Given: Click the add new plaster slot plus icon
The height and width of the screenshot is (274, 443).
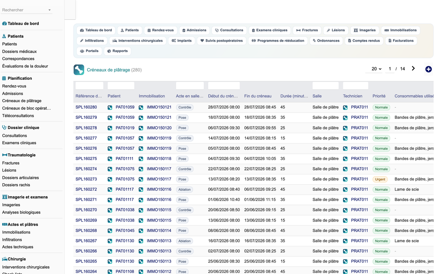Looking at the screenshot, I should 428,69.
